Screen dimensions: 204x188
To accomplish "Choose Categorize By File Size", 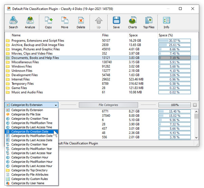I will tap(32, 114).
